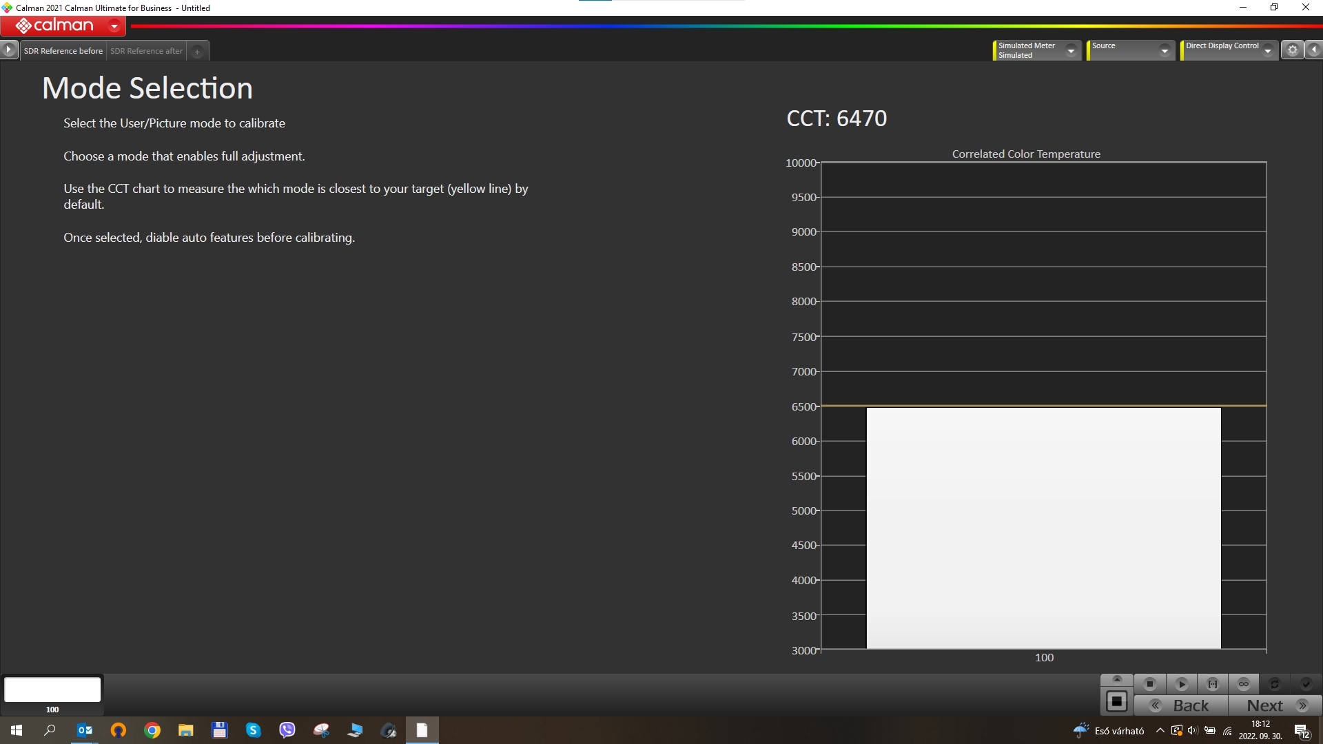Open the settings gear icon
1323x744 pixels.
pos(1293,50)
